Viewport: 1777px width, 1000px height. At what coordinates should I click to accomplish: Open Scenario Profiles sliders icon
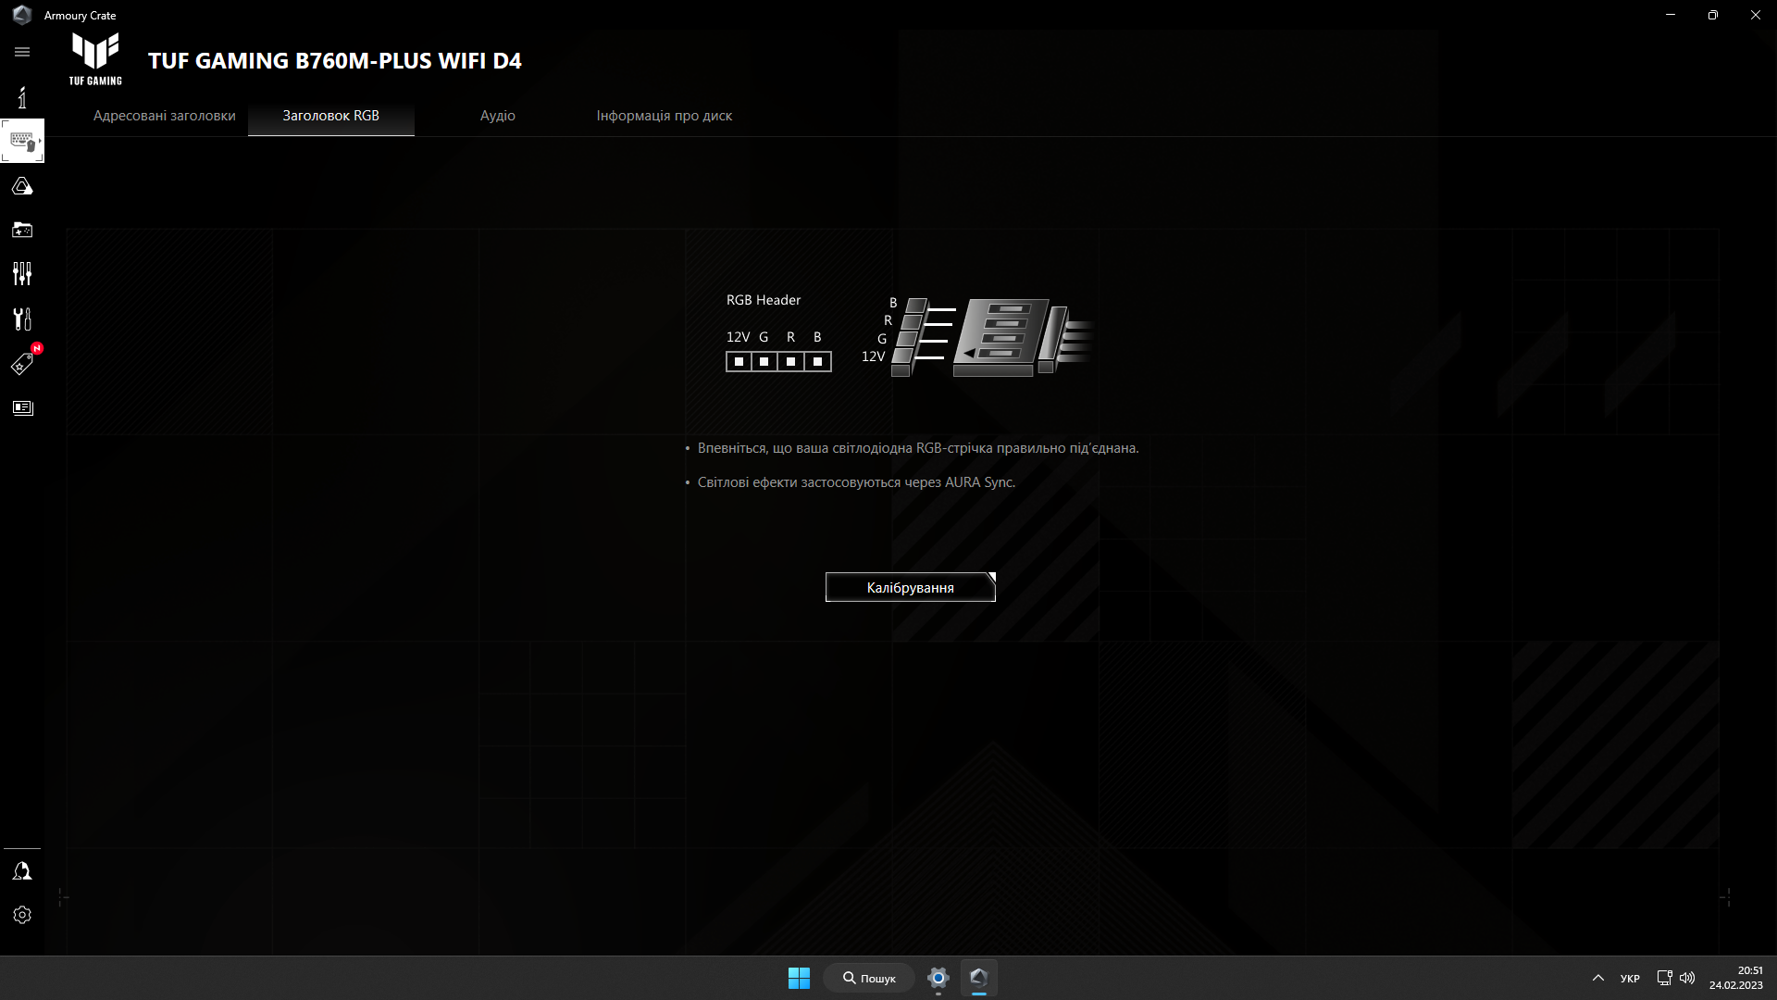(22, 274)
